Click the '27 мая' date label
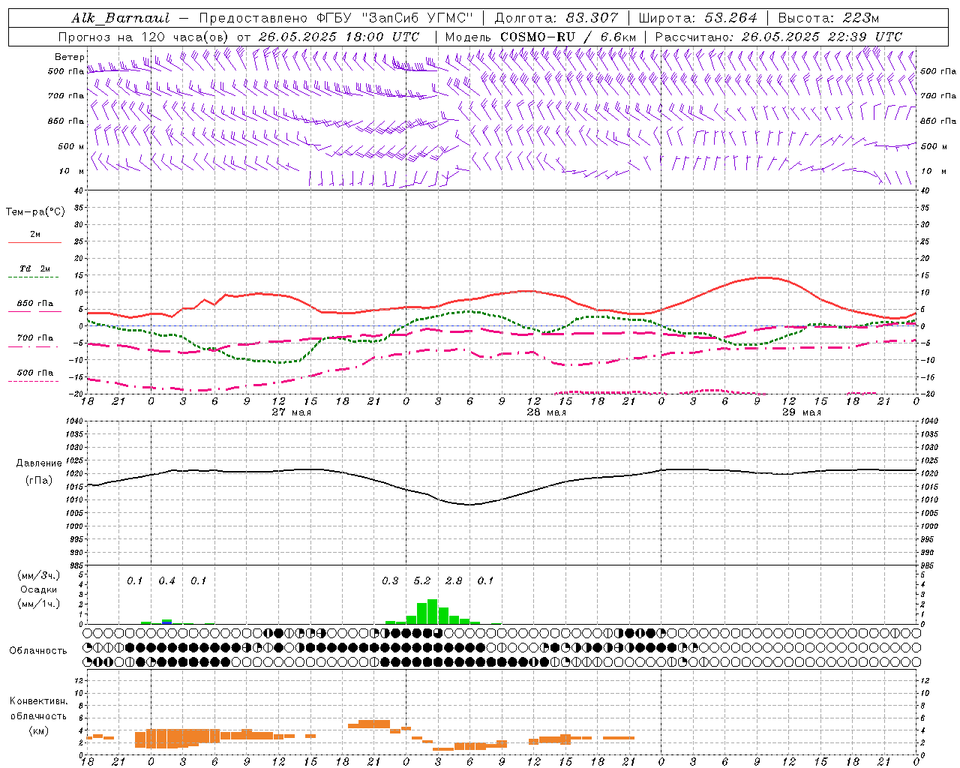This screenshot has height=768, width=960. (x=291, y=412)
